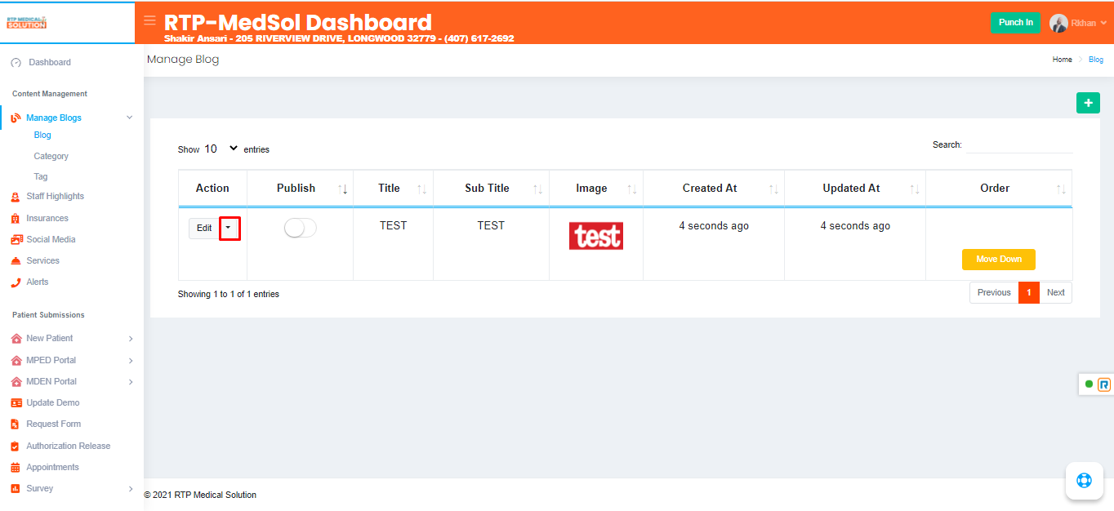Click the Action column header

point(212,189)
